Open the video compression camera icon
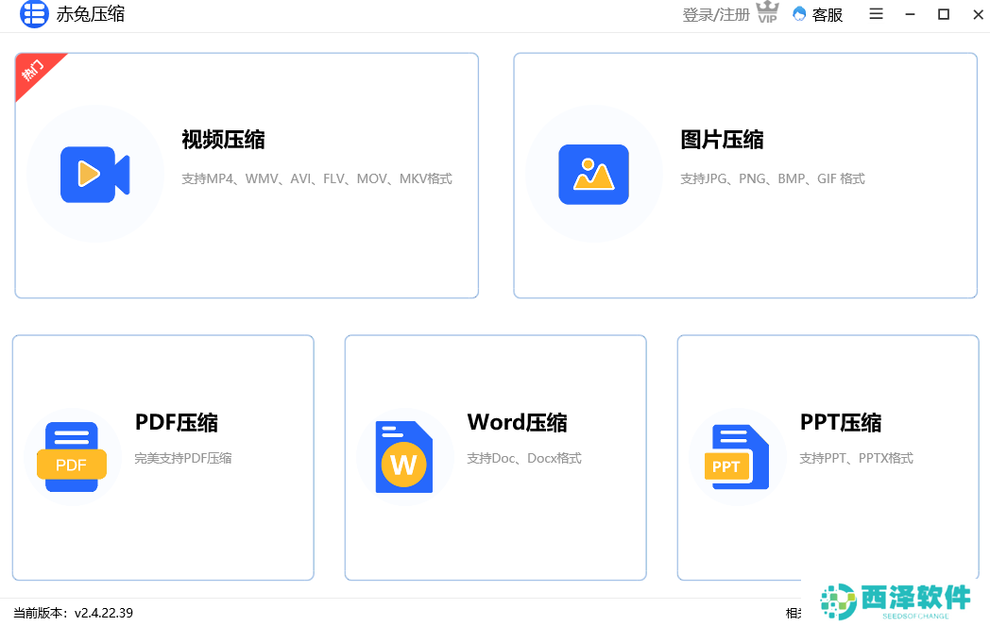Viewport: 990px width, 626px height. 95,175
